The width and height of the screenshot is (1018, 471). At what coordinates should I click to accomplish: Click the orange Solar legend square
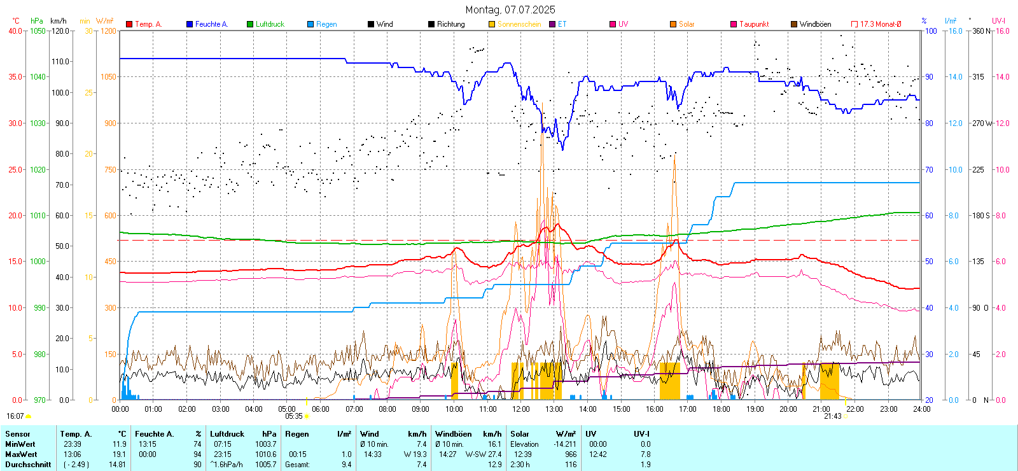[673, 24]
